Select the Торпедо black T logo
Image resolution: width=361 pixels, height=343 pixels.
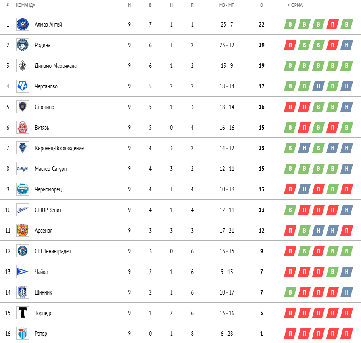(23, 313)
